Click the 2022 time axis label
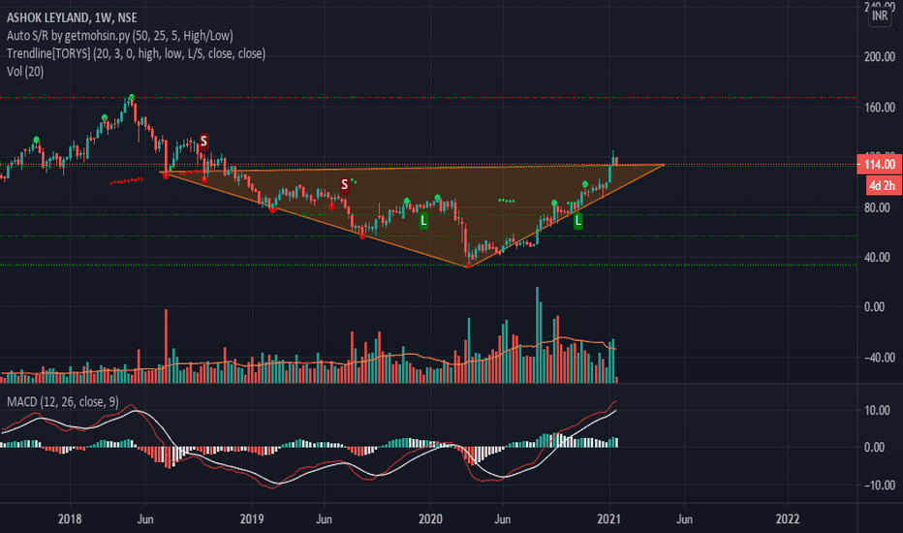 pyautogui.click(x=788, y=519)
